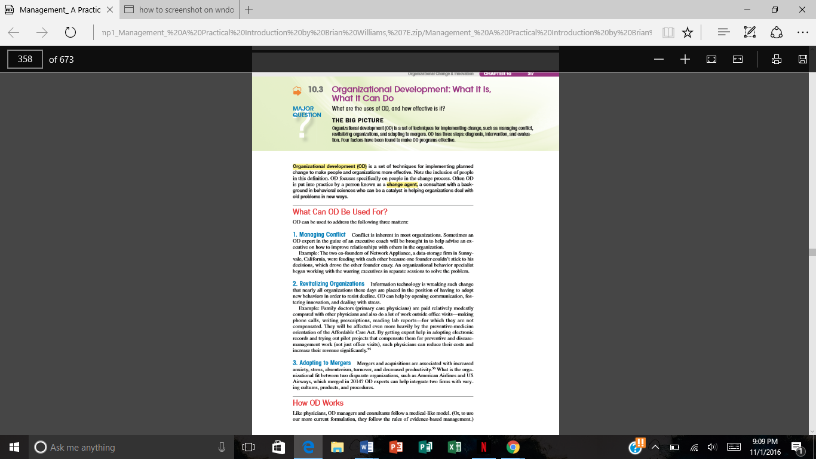Click the 'What Can OD Be Used For?' heading
The image size is (816, 459).
340,212
